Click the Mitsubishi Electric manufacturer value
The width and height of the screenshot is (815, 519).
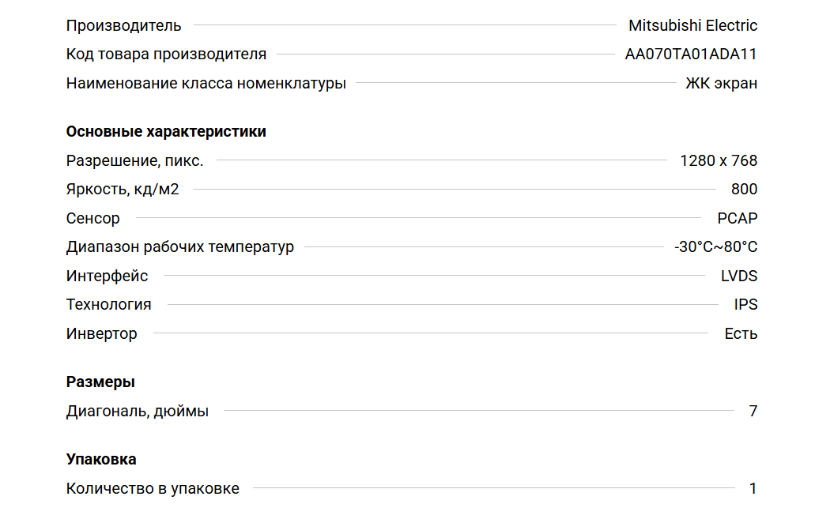[692, 25]
